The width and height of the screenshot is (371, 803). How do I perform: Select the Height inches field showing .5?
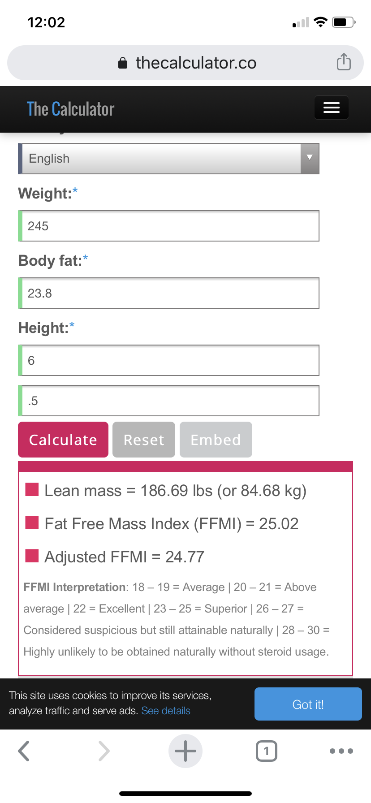169,401
